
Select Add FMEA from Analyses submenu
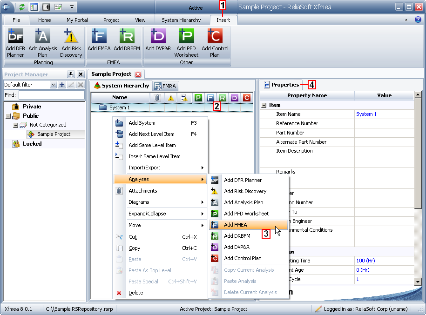(235, 225)
